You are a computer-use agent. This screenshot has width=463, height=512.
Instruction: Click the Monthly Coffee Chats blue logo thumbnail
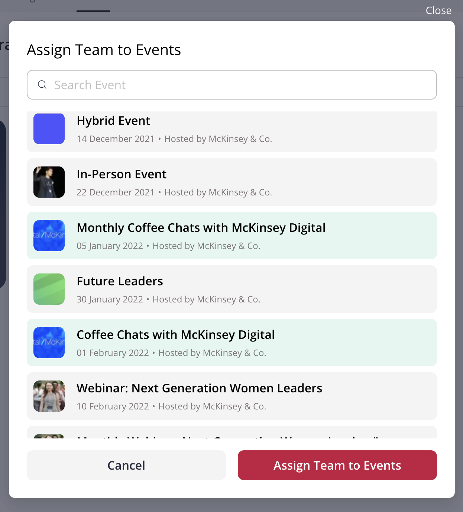49,236
